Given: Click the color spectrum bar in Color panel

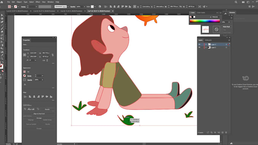Looking at the screenshot, I should coord(205,21).
